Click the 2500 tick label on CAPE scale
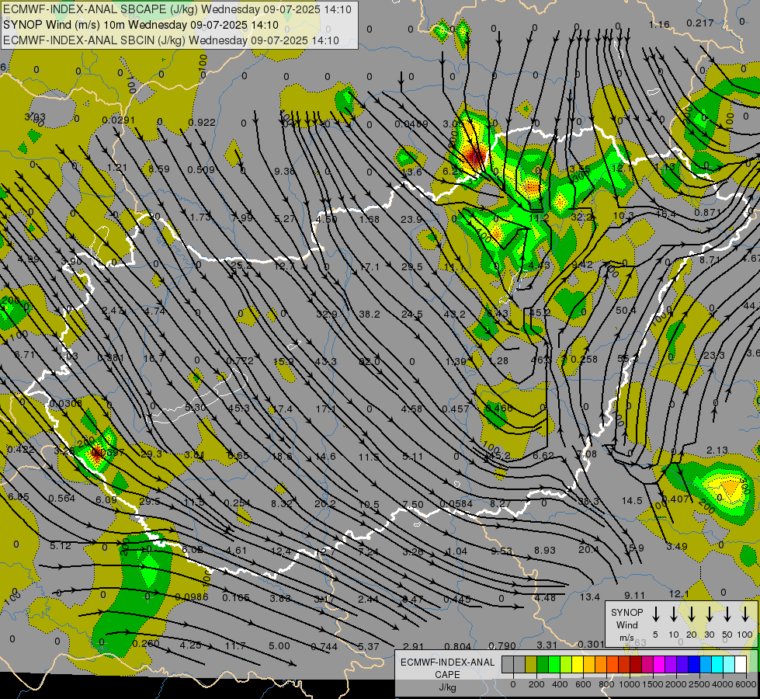This screenshot has width=760, height=699. [700, 685]
